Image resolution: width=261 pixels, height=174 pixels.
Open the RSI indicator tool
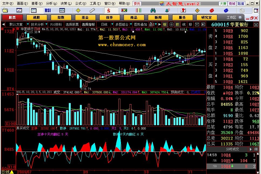click(x=48, y=11)
